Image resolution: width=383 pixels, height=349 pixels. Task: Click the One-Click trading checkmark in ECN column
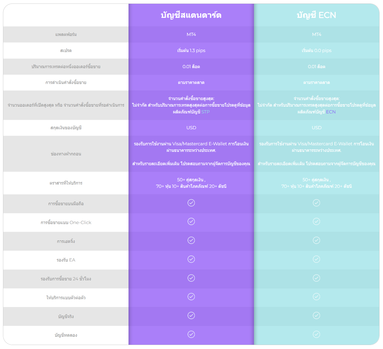(316, 222)
